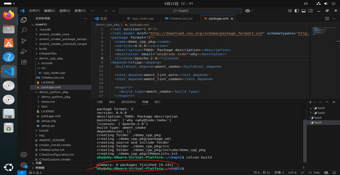Open the 文件(F) menu

click(34, 11)
